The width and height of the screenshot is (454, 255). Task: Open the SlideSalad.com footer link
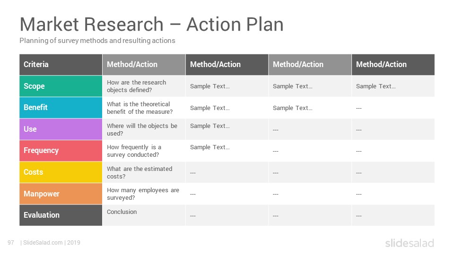[x=43, y=243]
